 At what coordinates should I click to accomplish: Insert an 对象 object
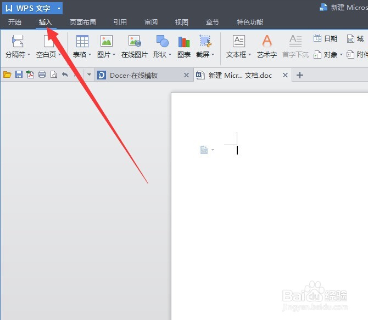tap(326, 55)
